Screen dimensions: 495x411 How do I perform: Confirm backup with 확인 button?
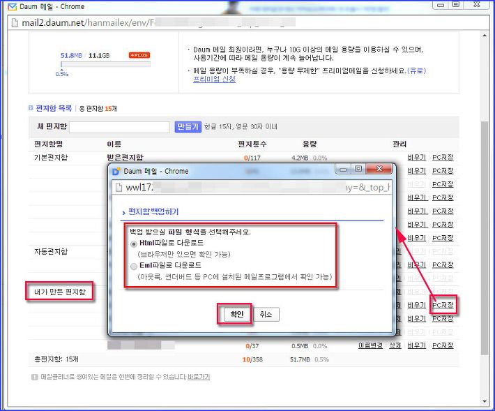(x=236, y=314)
